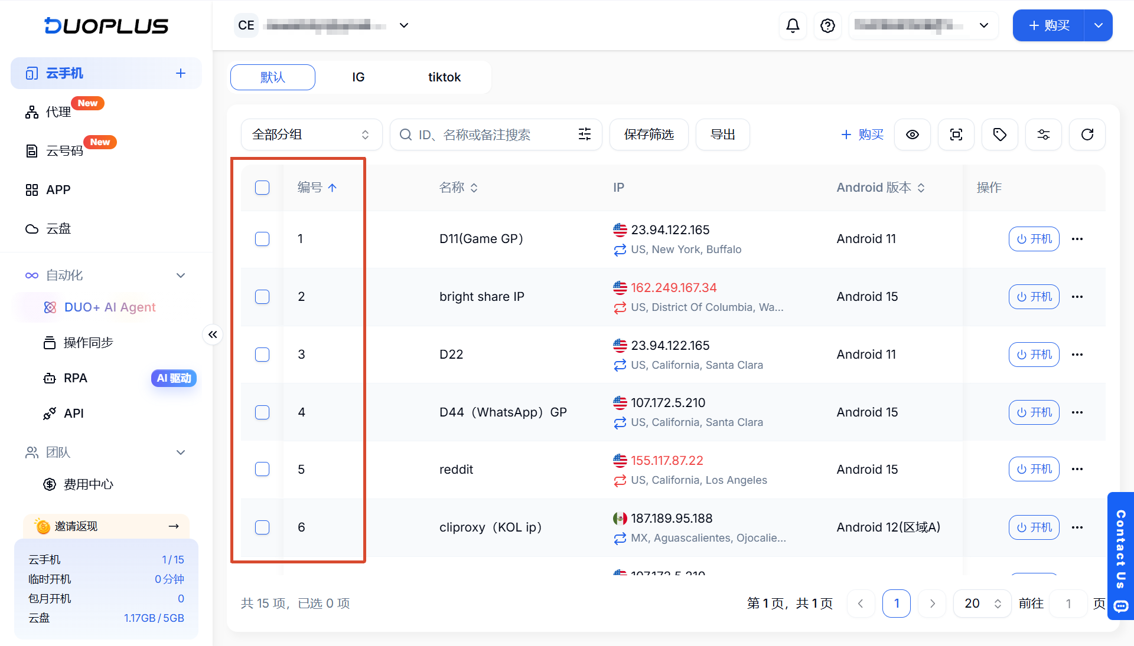Add a new cloud phone with plus icon

[181, 73]
